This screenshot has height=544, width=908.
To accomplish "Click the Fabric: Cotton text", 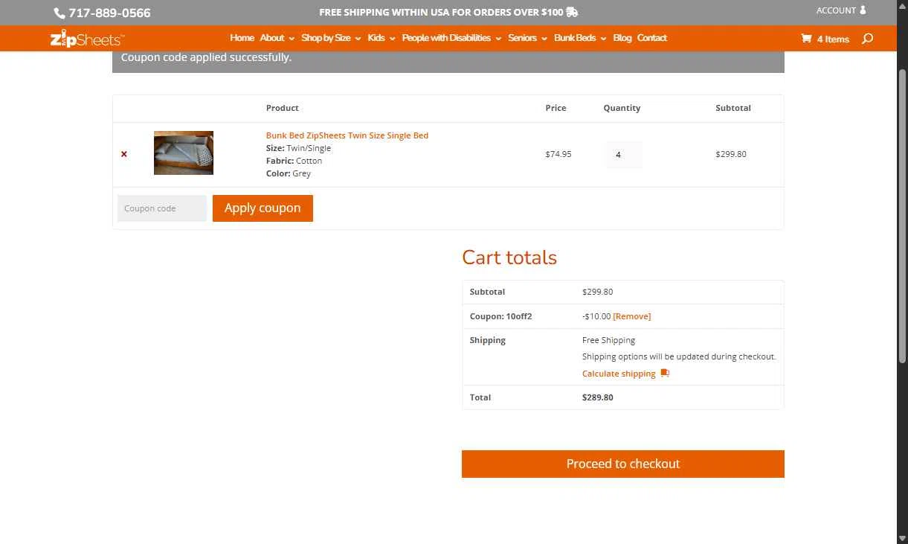I will [x=294, y=161].
